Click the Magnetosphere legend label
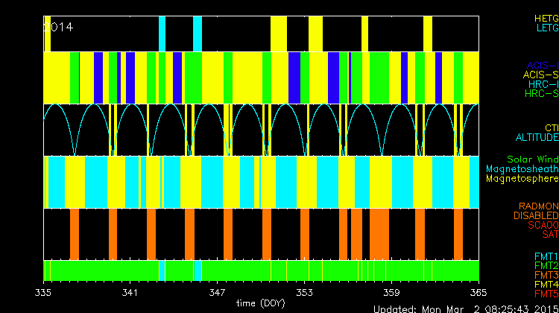559x313 pixels. coord(522,179)
